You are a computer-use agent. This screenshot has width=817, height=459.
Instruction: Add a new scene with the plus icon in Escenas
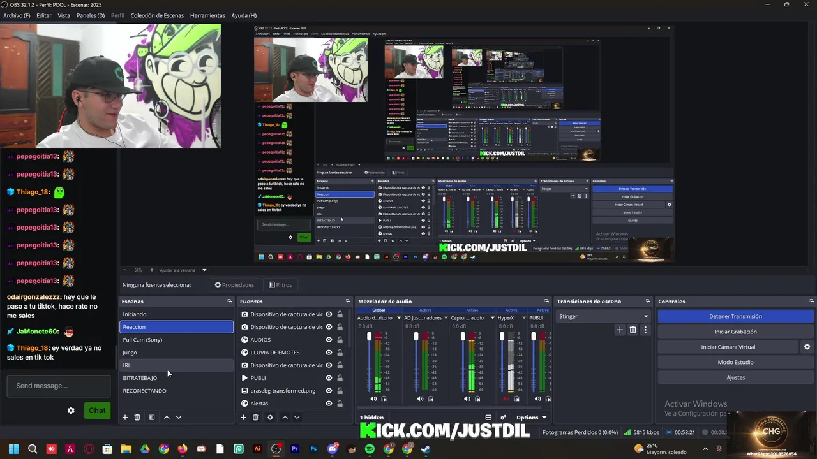coord(124,418)
